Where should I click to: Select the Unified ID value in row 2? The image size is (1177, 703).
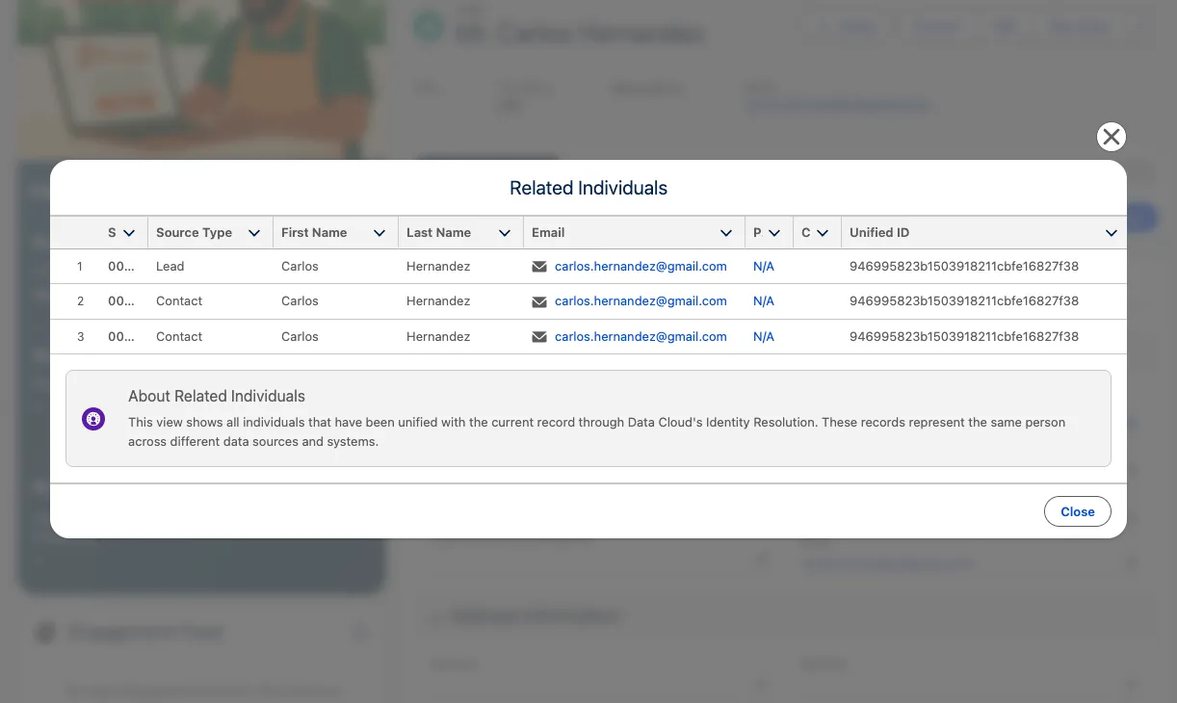(963, 301)
